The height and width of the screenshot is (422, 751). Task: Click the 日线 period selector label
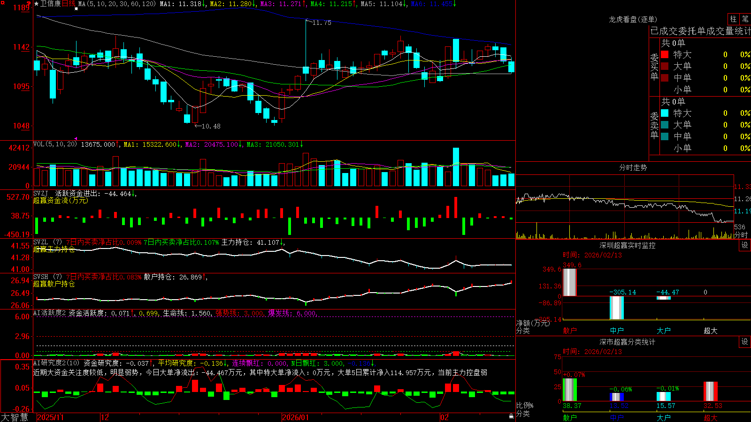69,4
